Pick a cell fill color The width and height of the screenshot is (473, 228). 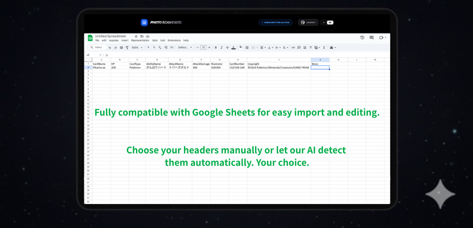241,47
